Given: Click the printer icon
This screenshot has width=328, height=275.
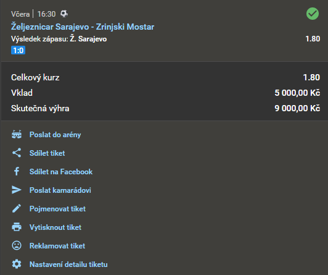Looking at the screenshot, I should [17, 227].
